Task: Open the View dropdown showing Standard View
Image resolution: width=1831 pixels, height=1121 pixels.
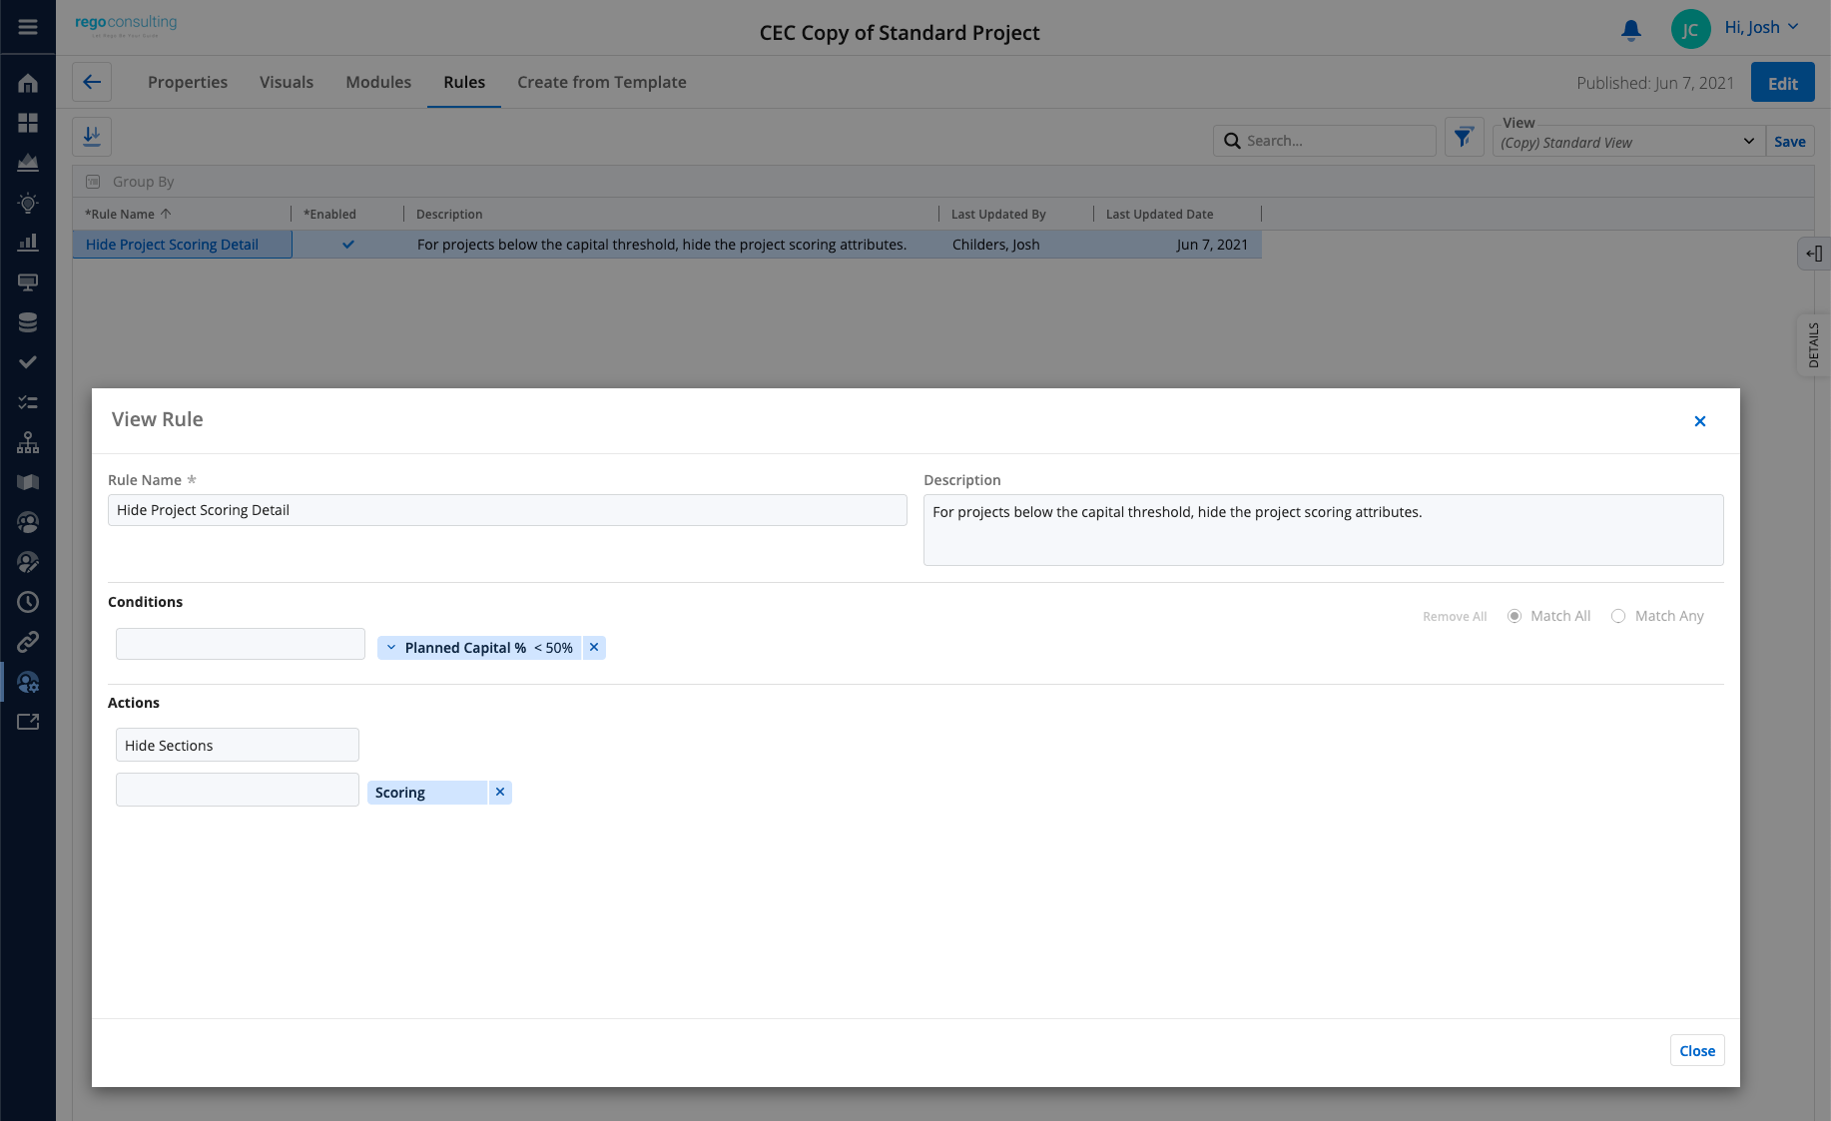Action: point(1628,142)
